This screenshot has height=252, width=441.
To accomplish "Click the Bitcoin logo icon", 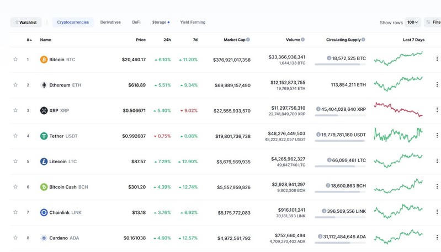I will tap(44, 60).
